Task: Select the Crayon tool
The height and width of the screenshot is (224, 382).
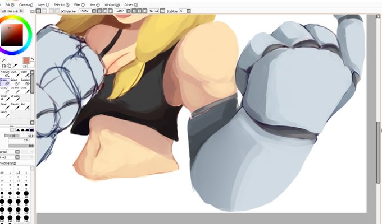Action: tap(15, 106)
